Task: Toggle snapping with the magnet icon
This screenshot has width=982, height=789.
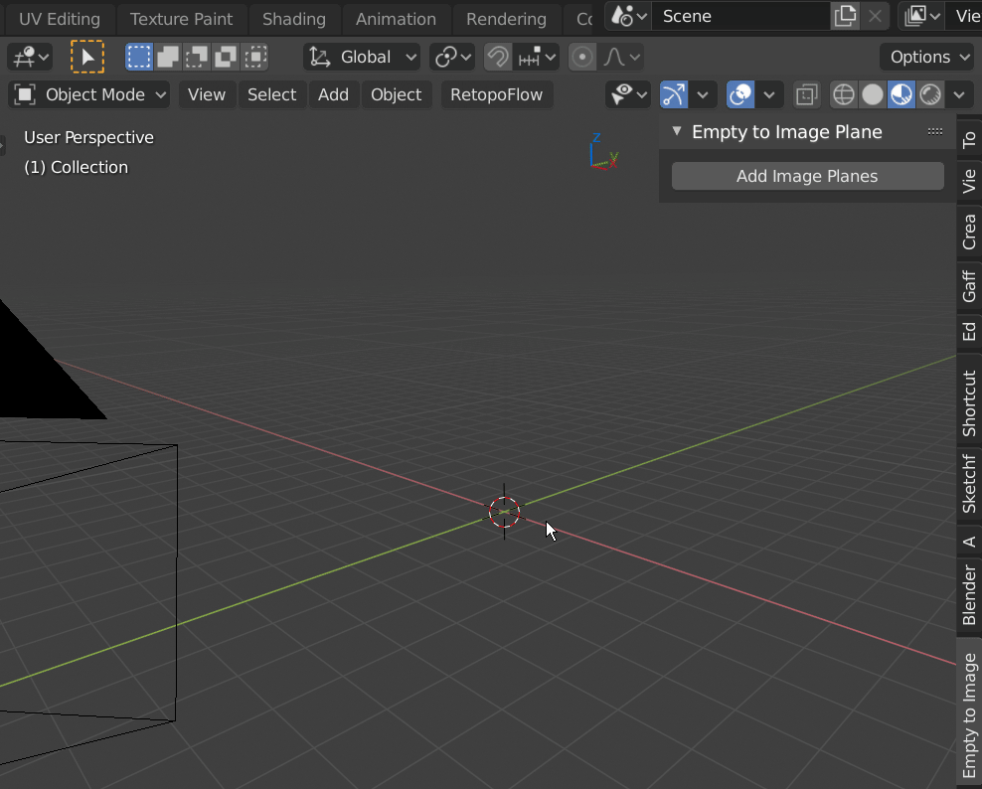Action: pyautogui.click(x=497, y=57)
